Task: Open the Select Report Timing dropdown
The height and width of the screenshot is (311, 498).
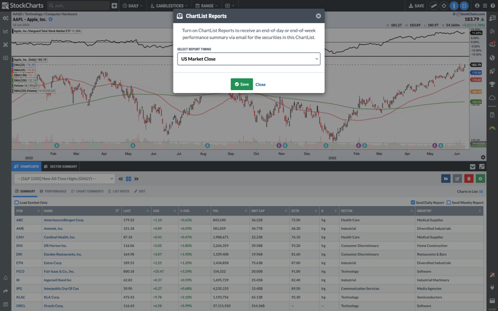Action: tap(249, 59)
